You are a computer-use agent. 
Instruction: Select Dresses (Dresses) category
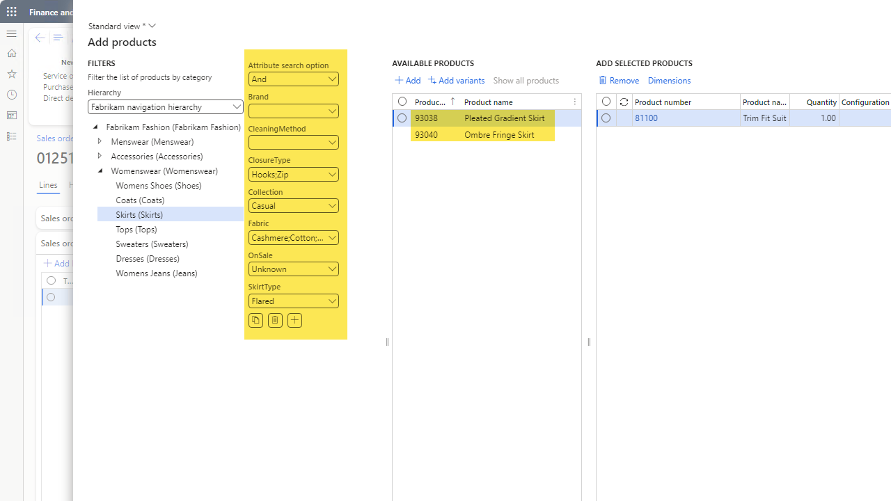click(x=148, y=259)
